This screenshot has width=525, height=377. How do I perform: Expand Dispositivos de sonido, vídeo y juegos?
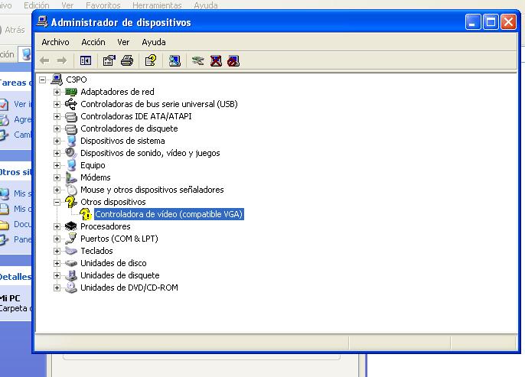[57, 153]
